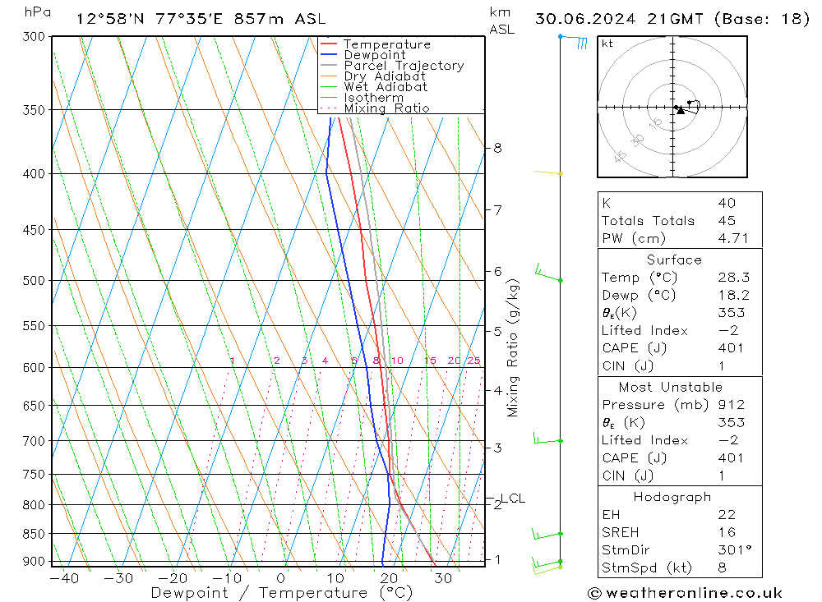Click the 30.06.2024 21GMT date title
Viewport: 822px width, 602px height.
672,18
